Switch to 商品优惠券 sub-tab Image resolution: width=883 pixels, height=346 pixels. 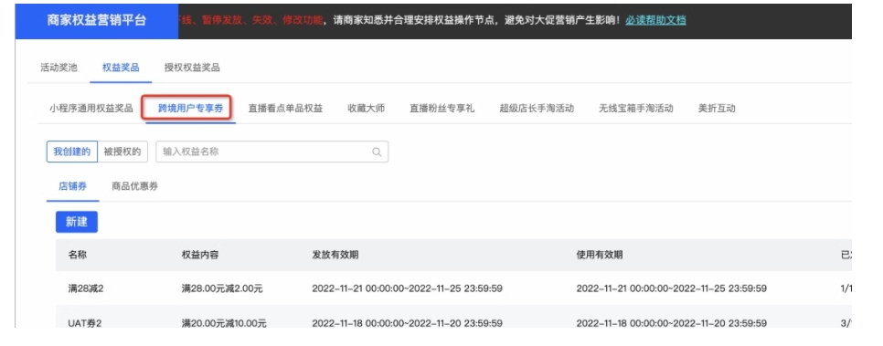tap(134, 186)
